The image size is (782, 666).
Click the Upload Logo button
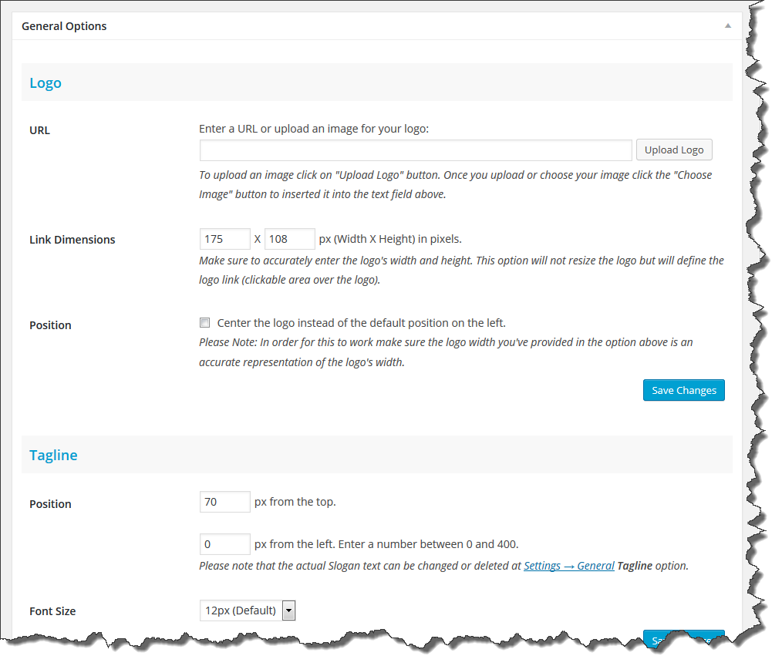(x=674, y=150)
